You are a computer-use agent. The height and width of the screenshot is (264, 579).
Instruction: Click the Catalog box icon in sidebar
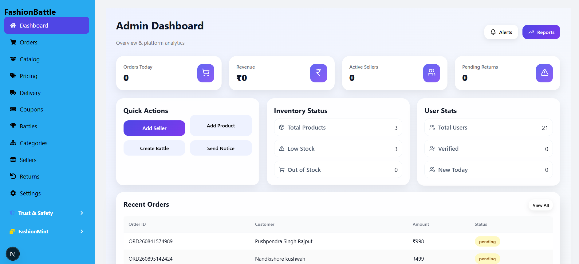(13, 59)
